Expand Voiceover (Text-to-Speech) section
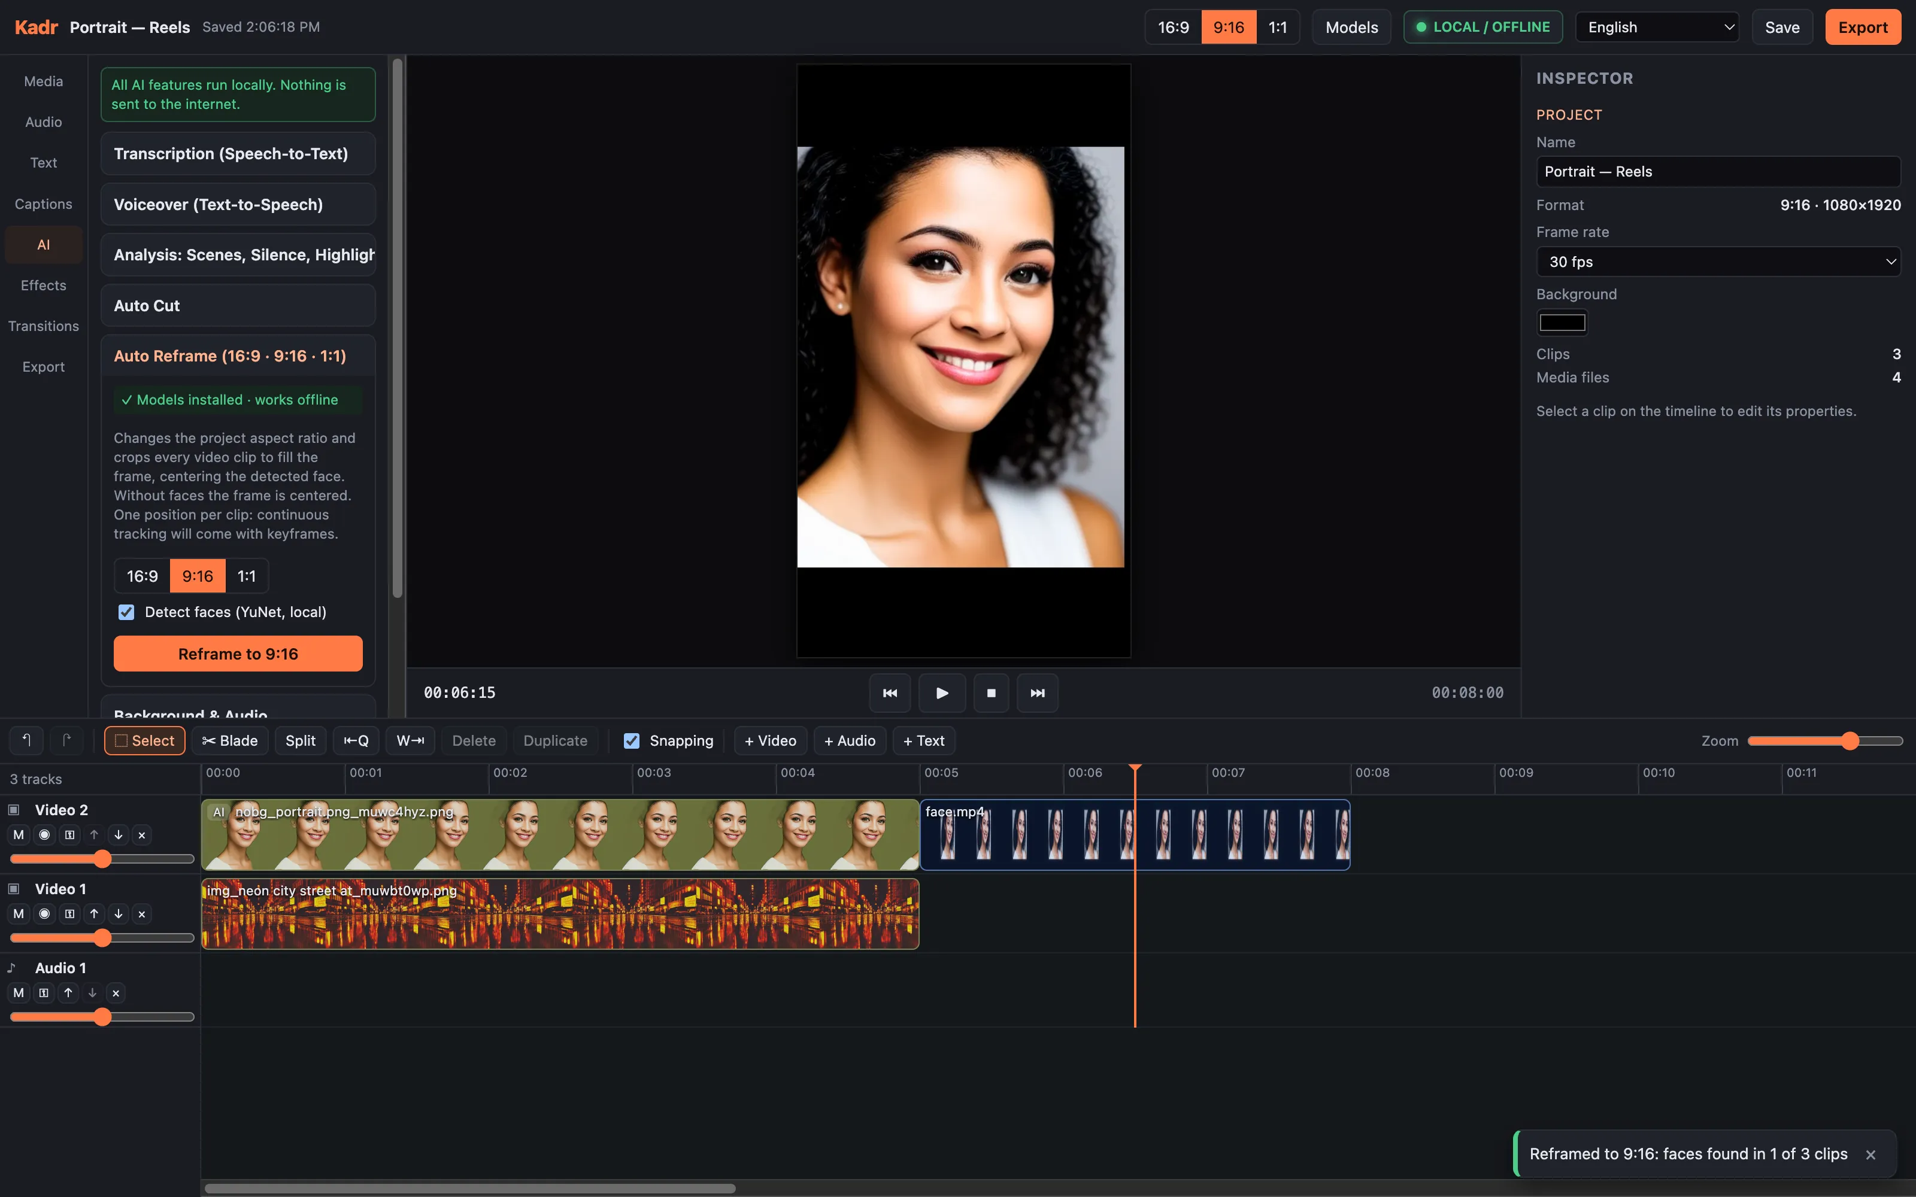 click(238, 204)
